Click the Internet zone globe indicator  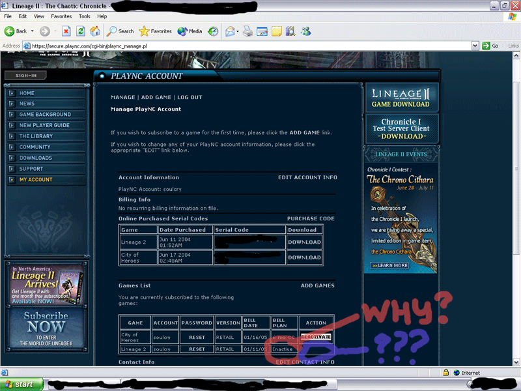pos(457,373)
